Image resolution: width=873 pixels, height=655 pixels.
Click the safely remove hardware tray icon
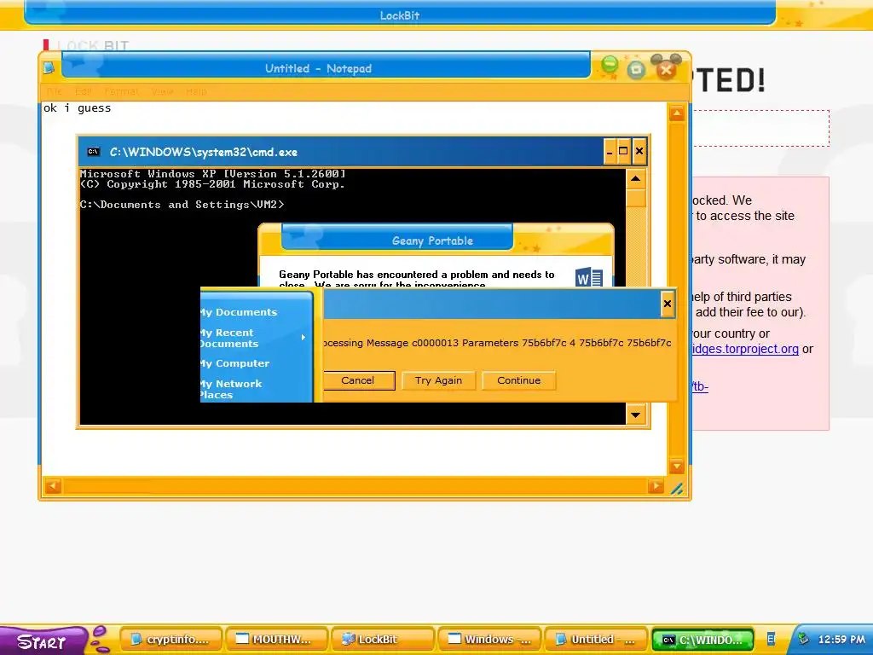point(803,639)
